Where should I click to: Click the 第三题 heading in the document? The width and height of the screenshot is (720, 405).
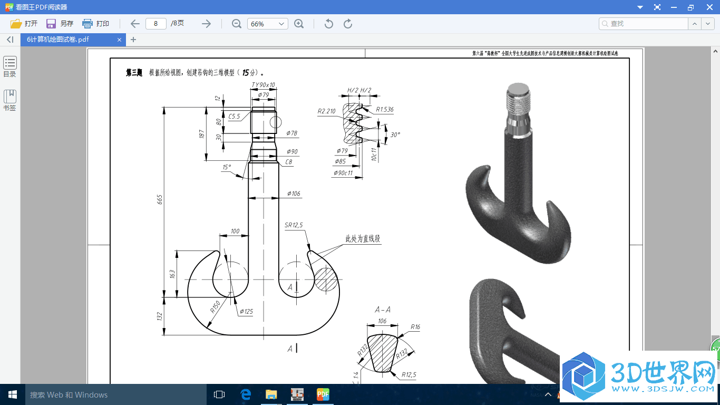[x=134, y=73]
